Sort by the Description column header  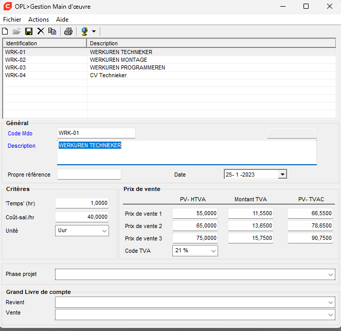(x=211, y=43)
